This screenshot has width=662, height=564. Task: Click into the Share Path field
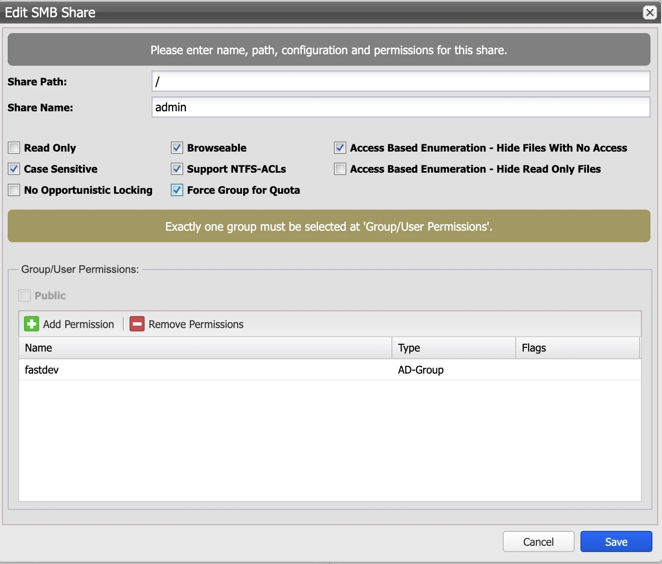[401, 82]
